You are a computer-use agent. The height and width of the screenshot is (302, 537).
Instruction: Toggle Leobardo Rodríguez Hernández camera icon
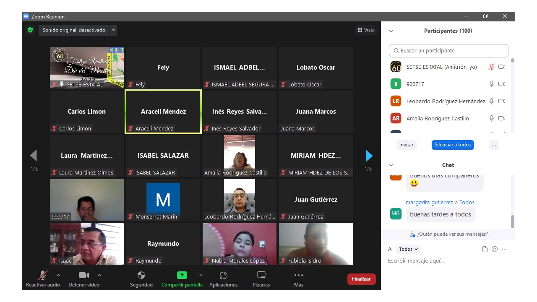[x=502, y=101]
